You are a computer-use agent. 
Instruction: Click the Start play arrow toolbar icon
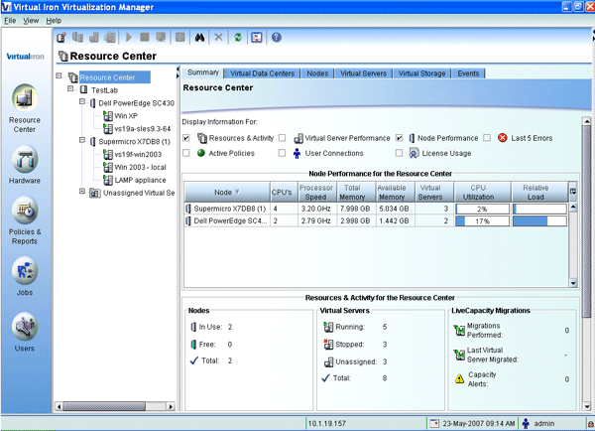pos(129,38)
